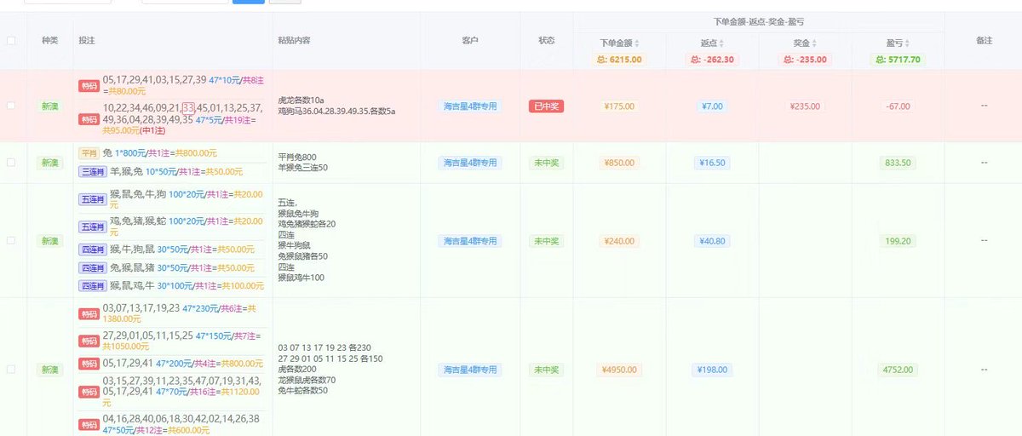Viewport: 1022px width, 436px height.
Task: Click the ¥235.00 bonus value
Action: pyautogui.click(x=805, y=106)
